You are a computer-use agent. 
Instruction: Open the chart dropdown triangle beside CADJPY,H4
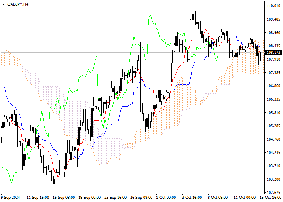[x=4, y=4]
